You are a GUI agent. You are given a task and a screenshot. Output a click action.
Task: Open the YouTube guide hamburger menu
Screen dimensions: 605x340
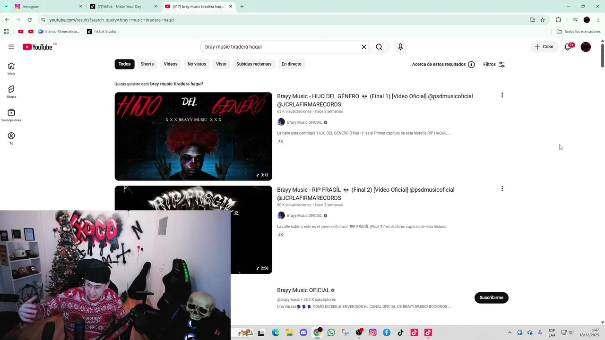click(x=11, y=47)
